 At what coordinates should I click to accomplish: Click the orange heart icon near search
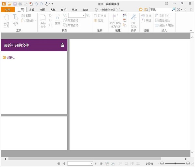click(141, 9)
